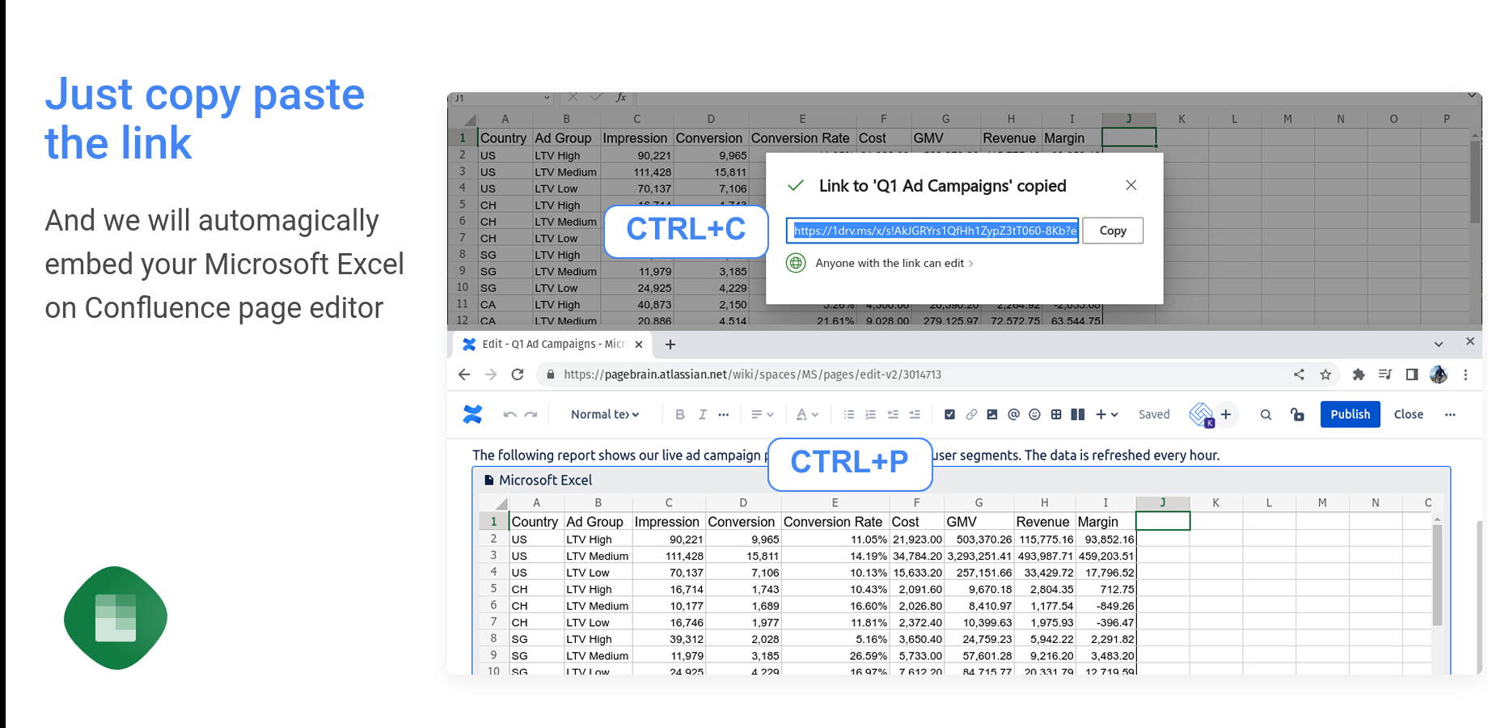Click the browser address bar URL

pyautogui.click(x=752, y=375)
